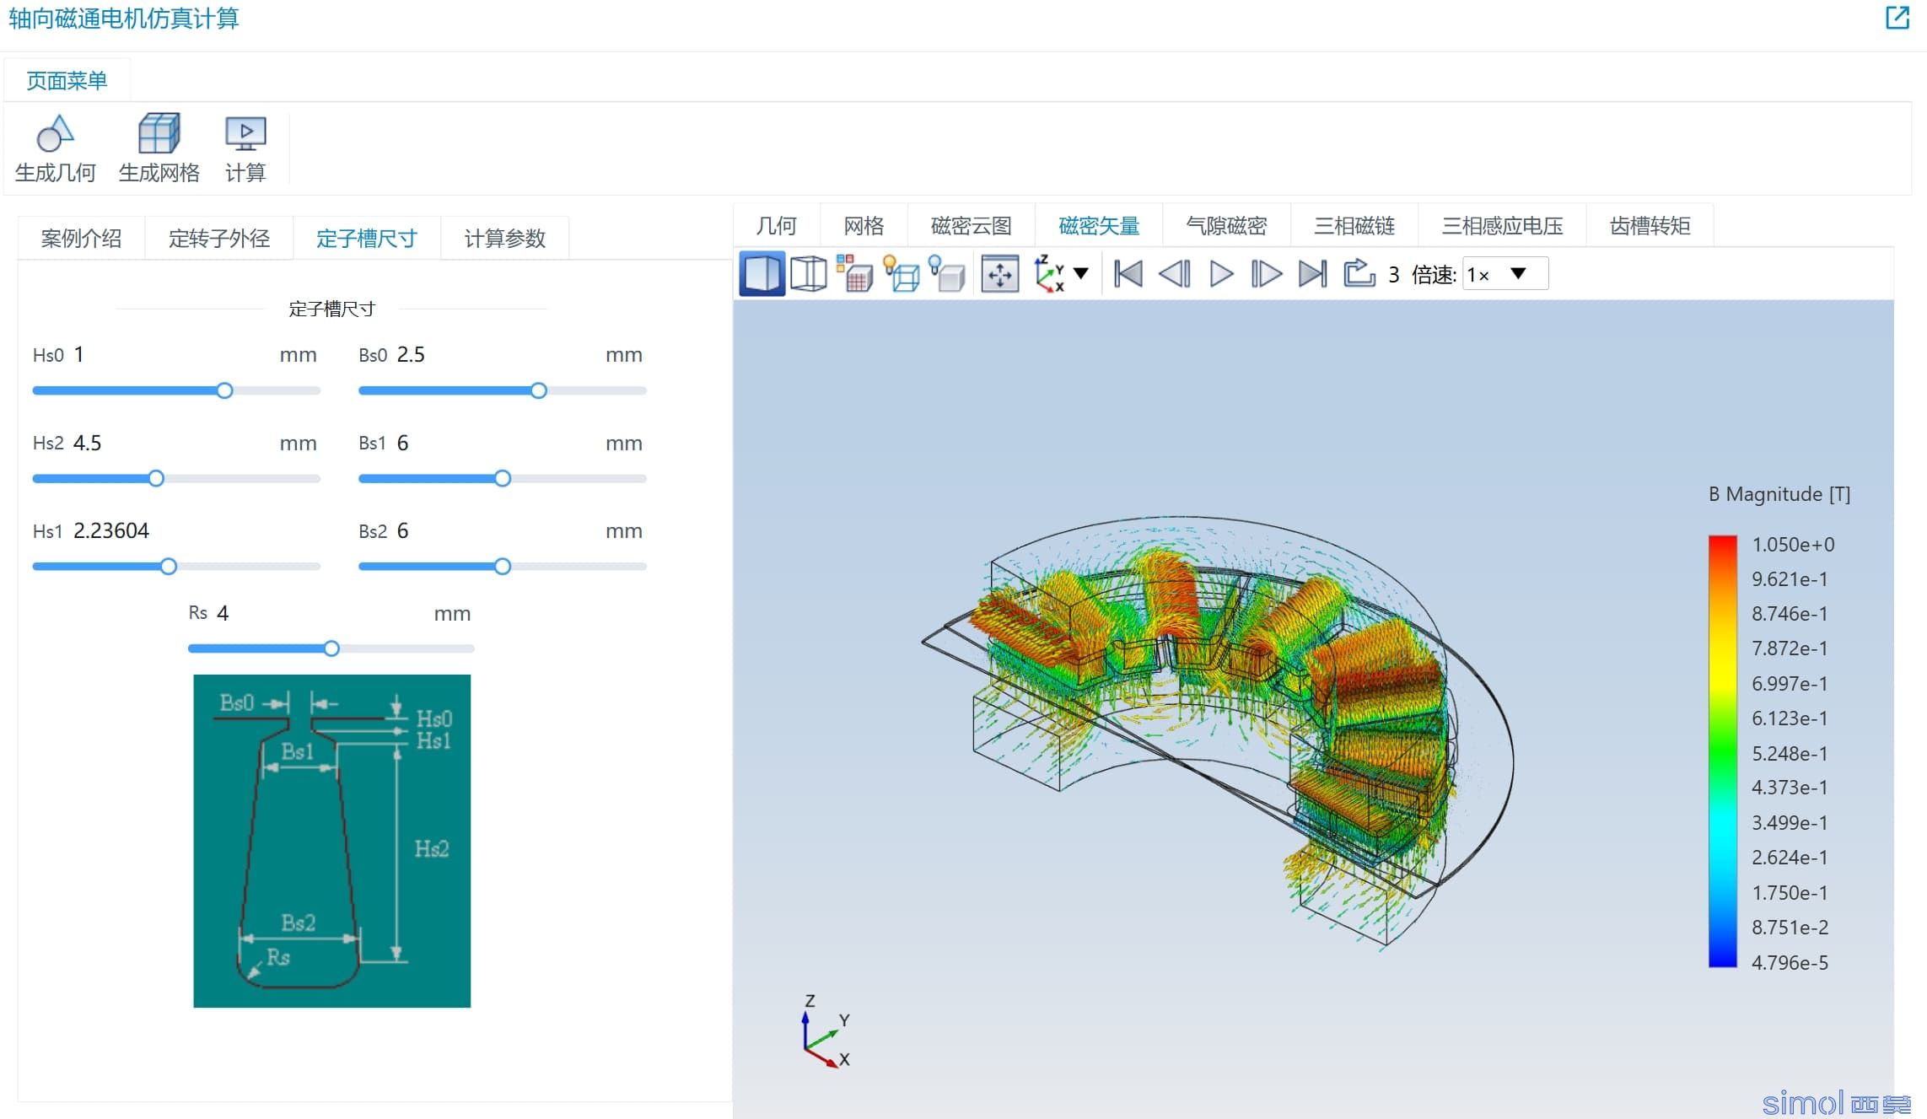Fit view to window icon

click(999, 274)
